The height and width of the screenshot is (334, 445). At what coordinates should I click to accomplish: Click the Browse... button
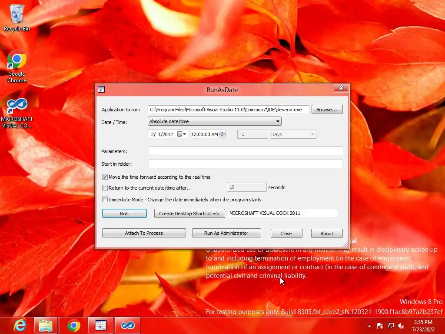click(327, 110)
